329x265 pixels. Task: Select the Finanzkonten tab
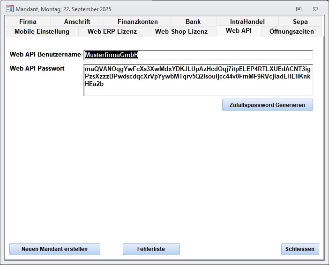[137, 21]
